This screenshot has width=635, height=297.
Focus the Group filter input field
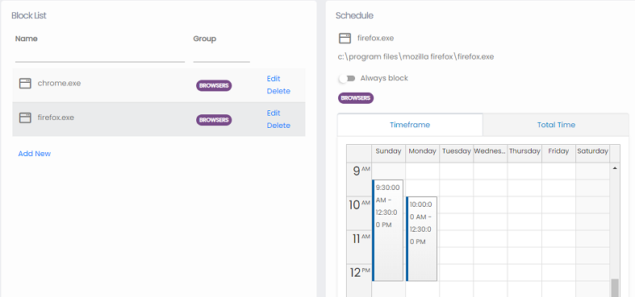coord(222,56)
